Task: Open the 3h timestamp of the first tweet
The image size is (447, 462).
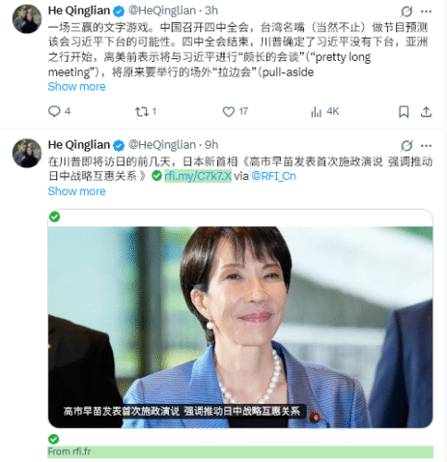Action: point(211,10)
